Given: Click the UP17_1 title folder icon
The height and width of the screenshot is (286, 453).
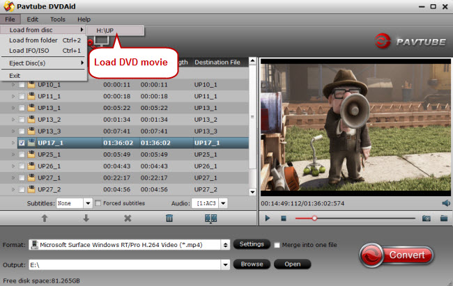Looking at the screenshot, I should [31, 143].
